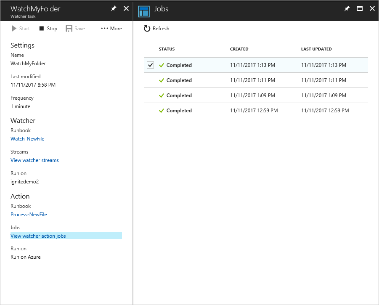The height and width of the screenshot is (305, 379).
Task: Close the WatchMyFolder blade
Action: click(126, 8)
